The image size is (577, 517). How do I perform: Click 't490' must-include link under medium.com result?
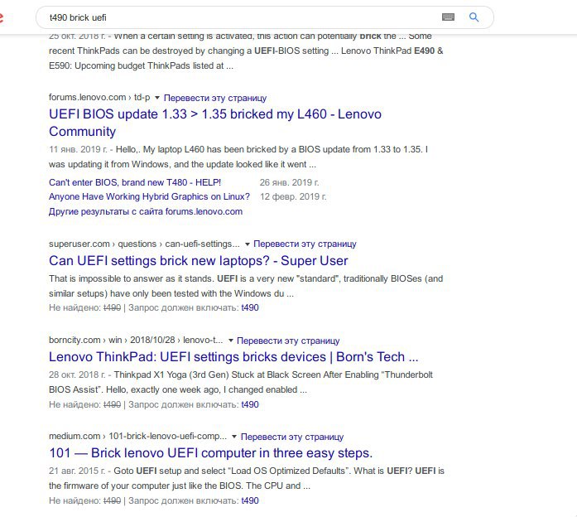(250, 500)
